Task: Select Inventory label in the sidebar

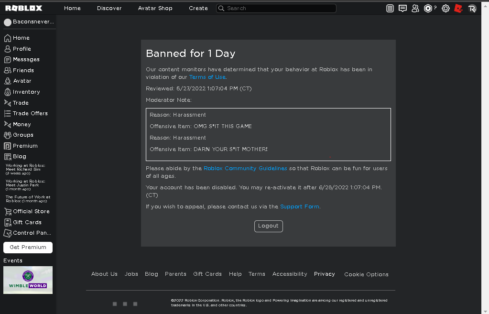Action: pyautogui.click(x=26, y=92)
